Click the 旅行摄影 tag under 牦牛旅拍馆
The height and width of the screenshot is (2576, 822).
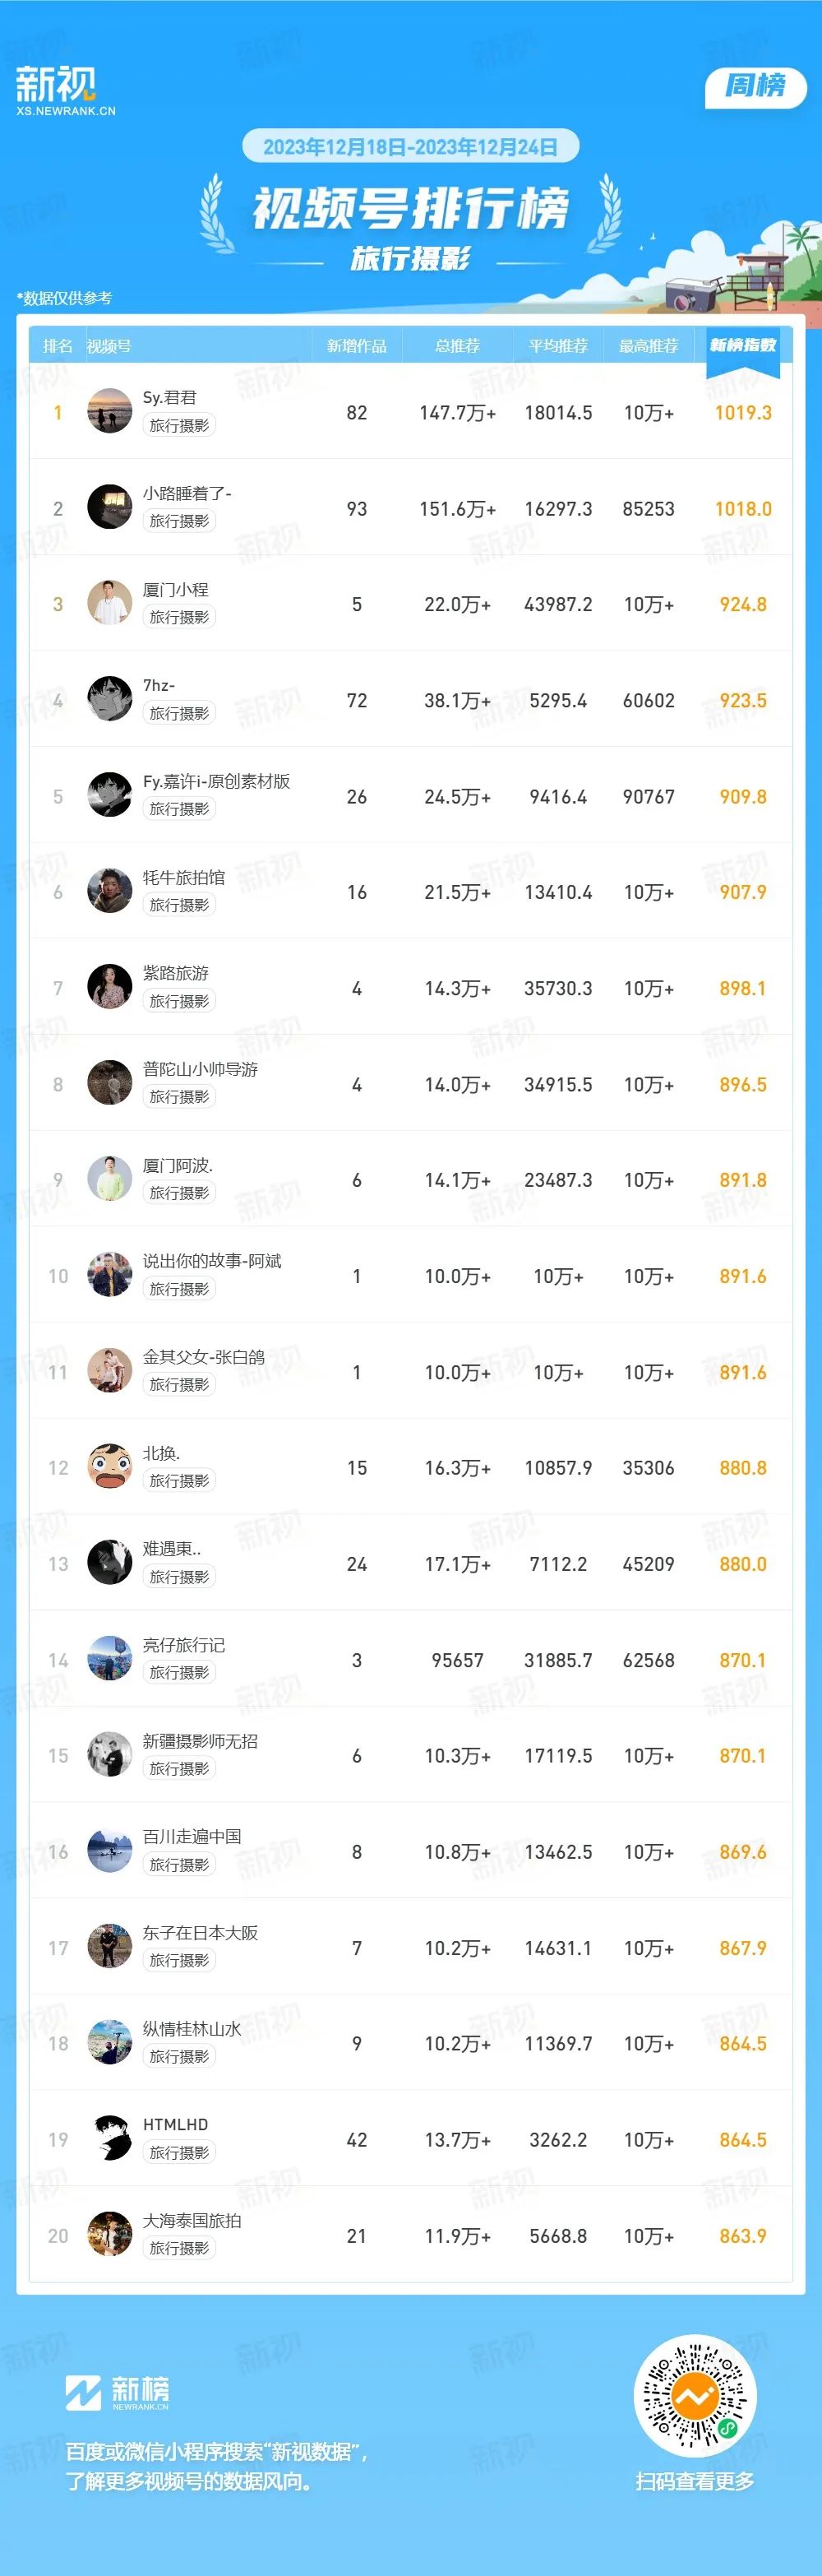[179, 905]
